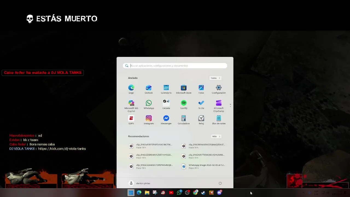Launch Outlook from the pinned apps

[x=149, y=89]
